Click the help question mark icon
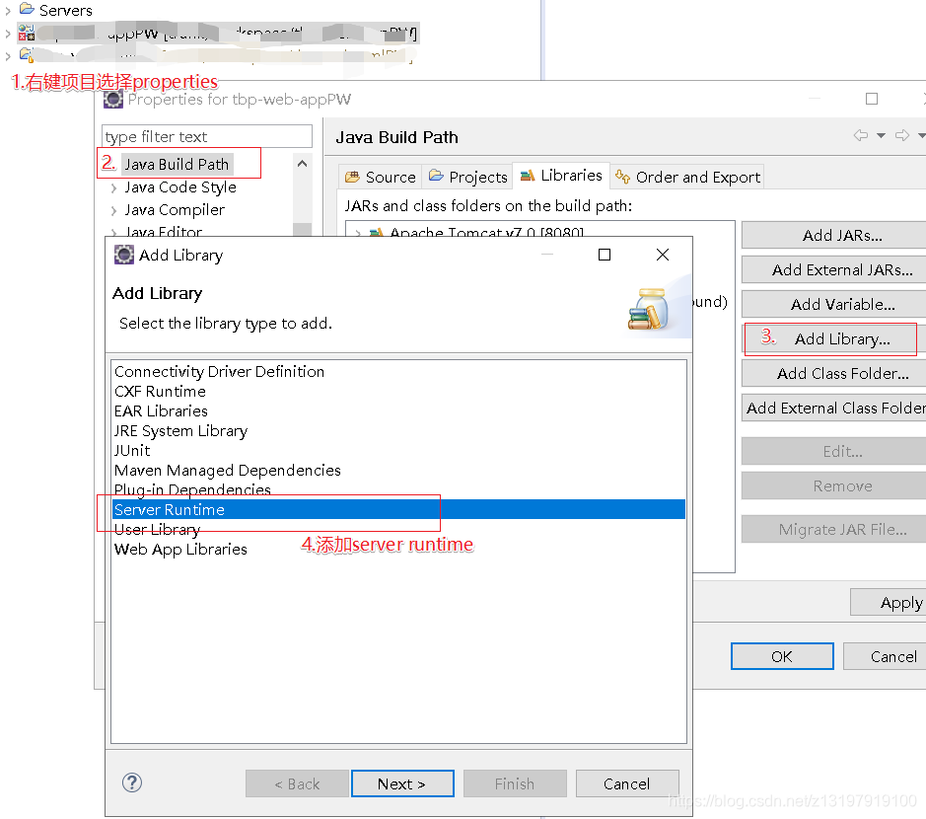This screenshot has width=926, height=819. pyautogui.click(x=132, y=782)
